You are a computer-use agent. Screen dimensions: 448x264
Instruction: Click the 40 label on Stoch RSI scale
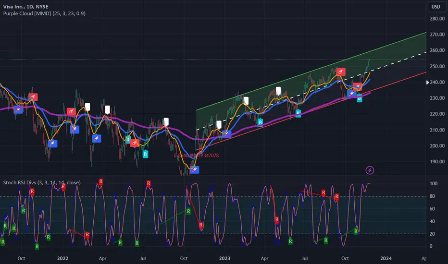coord(432,221)
